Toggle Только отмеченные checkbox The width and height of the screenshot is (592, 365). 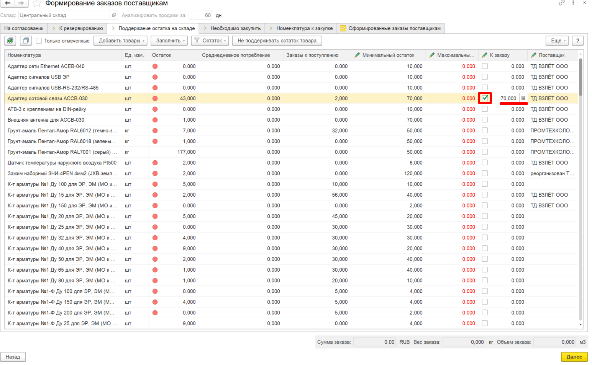click(39, 41)
